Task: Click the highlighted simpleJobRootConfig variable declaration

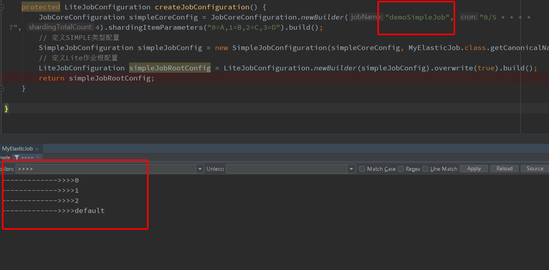Action: tap(170, 68)
